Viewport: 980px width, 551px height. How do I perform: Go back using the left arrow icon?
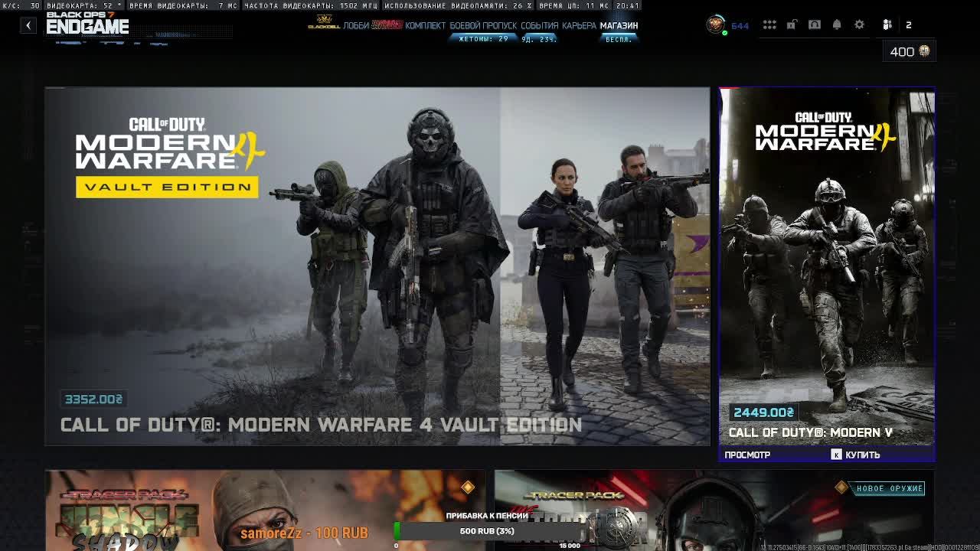(28, 25)
